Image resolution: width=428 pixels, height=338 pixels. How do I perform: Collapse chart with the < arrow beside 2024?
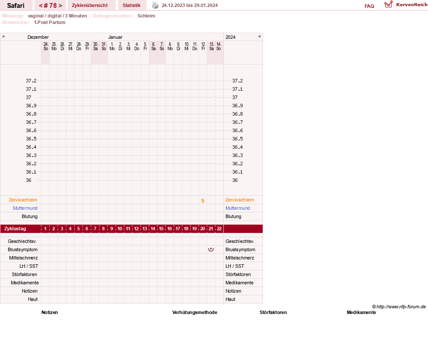click(260, 36)
